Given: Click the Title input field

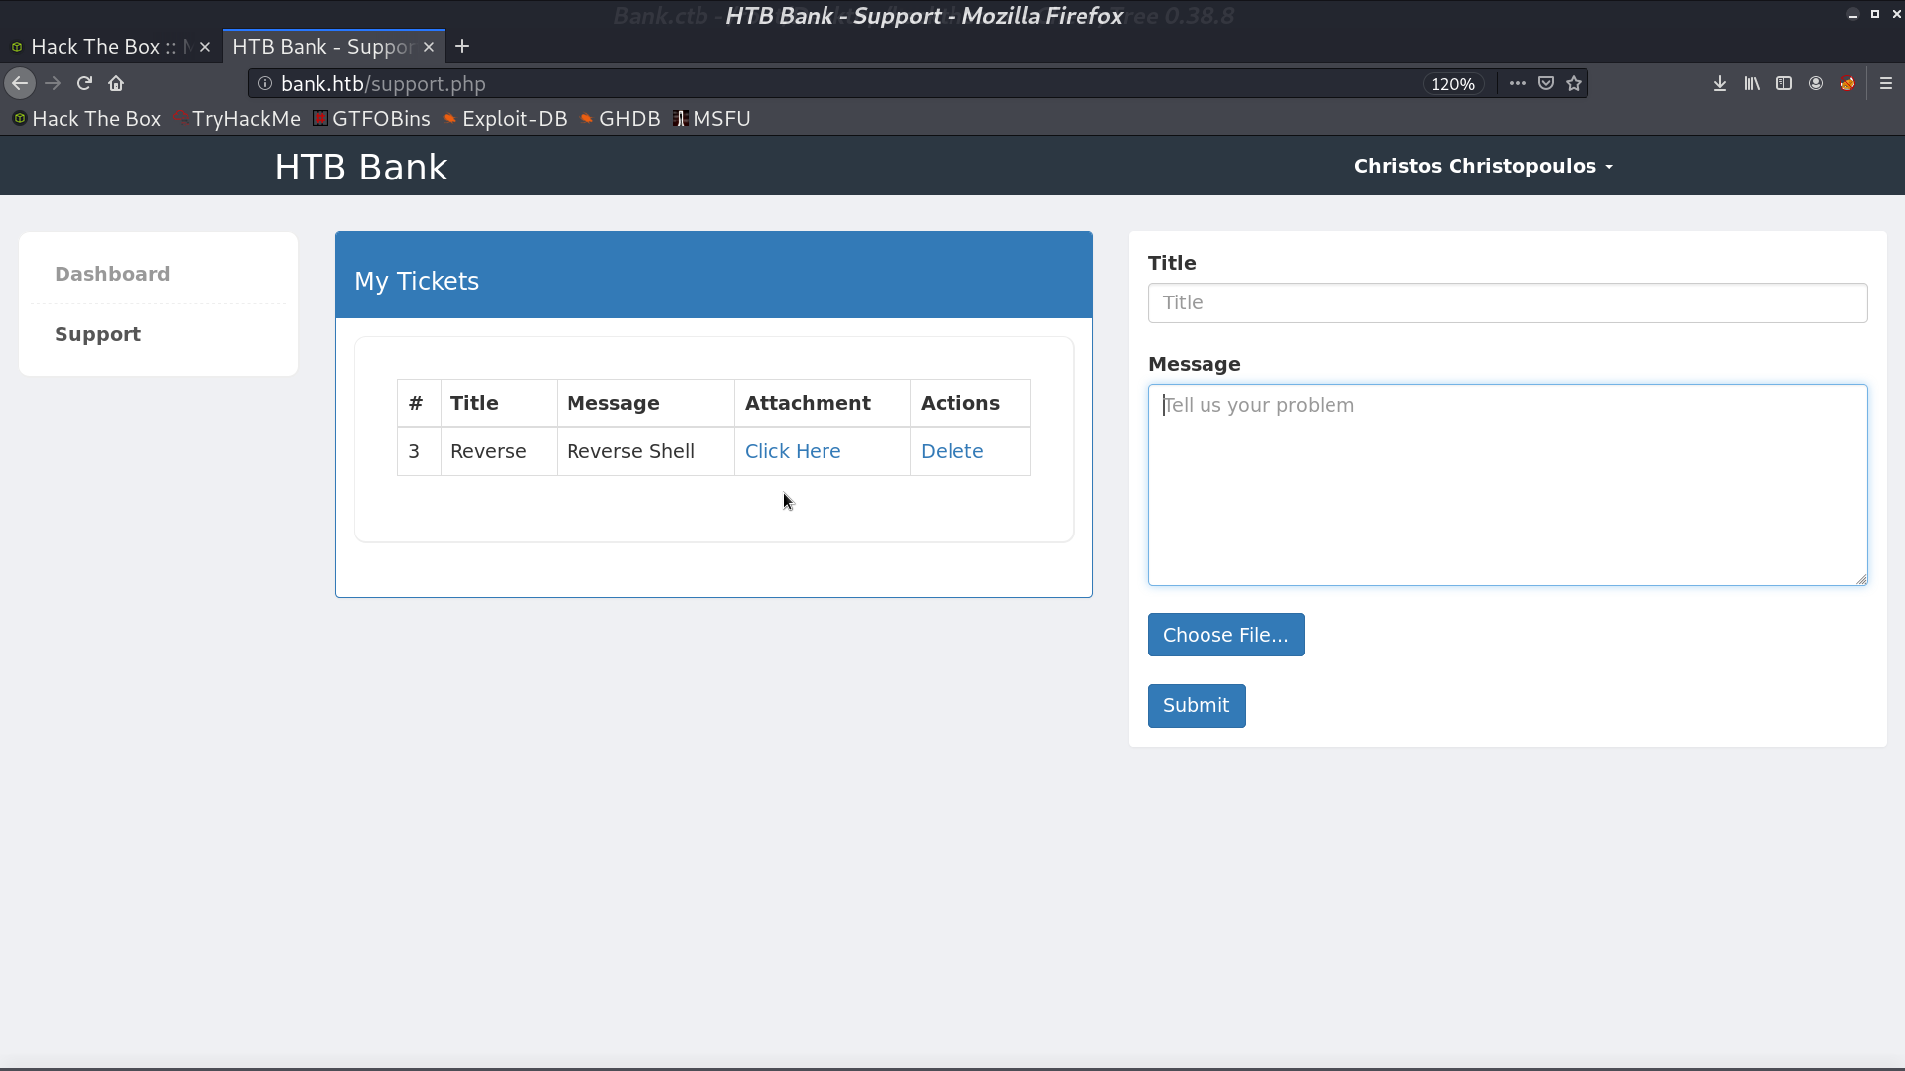Looking at the screenshot, I should (1507, 302).
